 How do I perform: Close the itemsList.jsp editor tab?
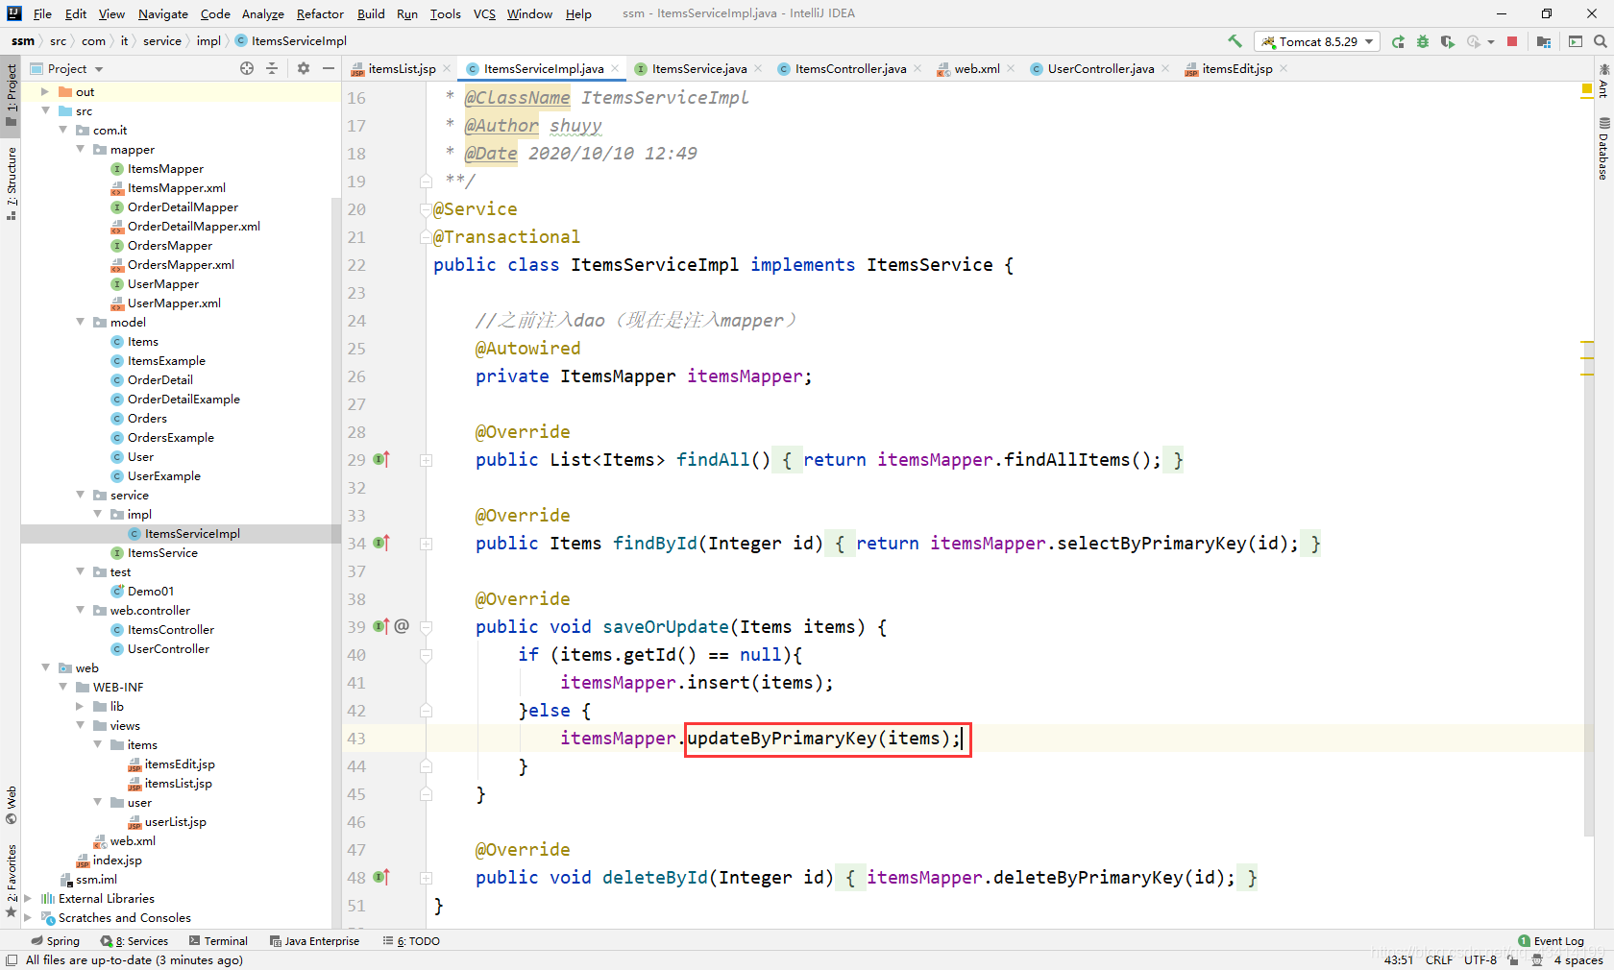pos(447,68)
